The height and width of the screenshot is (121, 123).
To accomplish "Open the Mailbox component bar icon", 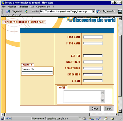I will tap(91, 119).
